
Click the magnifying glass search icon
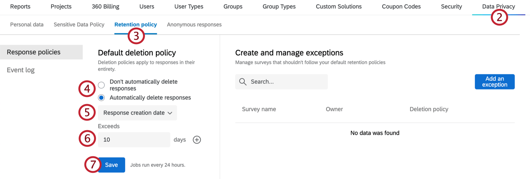click(243, 82)
